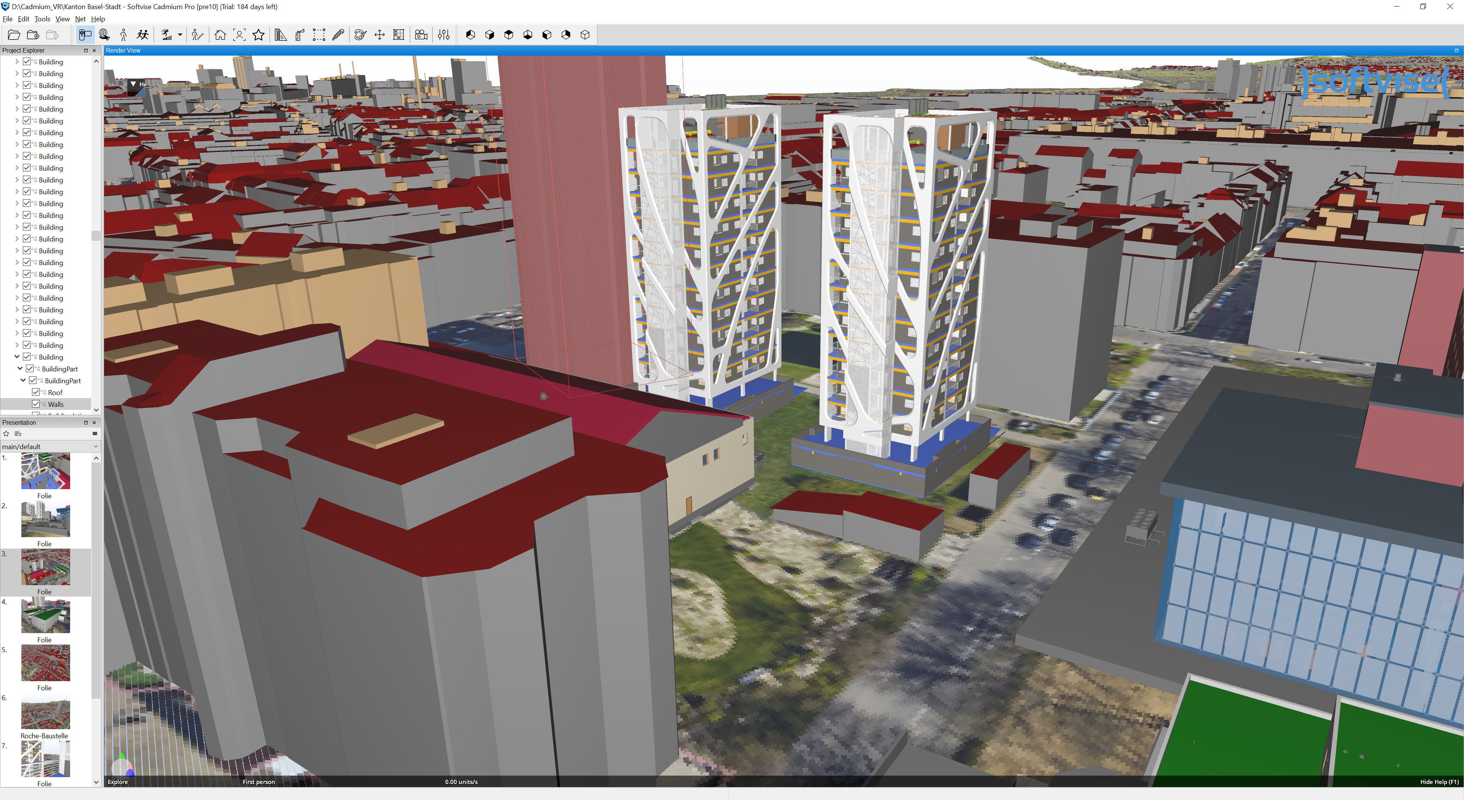Open the sliders settings icon
1464x800 pixels.
(x=444, y=35)
